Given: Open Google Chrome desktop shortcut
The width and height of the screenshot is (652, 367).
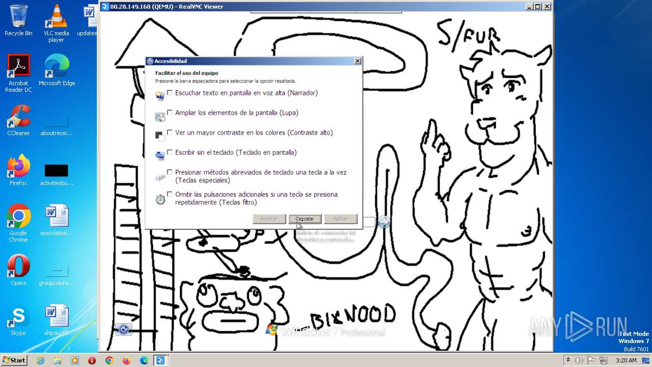Looking at the screenshot, I should (18, 223).
